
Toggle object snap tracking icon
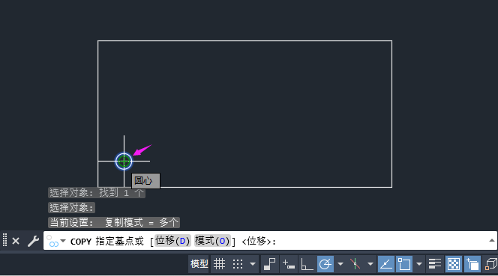[386, 263]
